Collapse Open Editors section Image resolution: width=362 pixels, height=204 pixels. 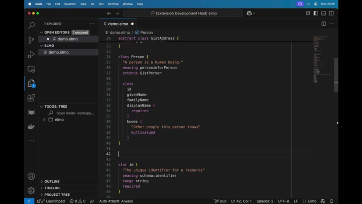pos(41,32)
